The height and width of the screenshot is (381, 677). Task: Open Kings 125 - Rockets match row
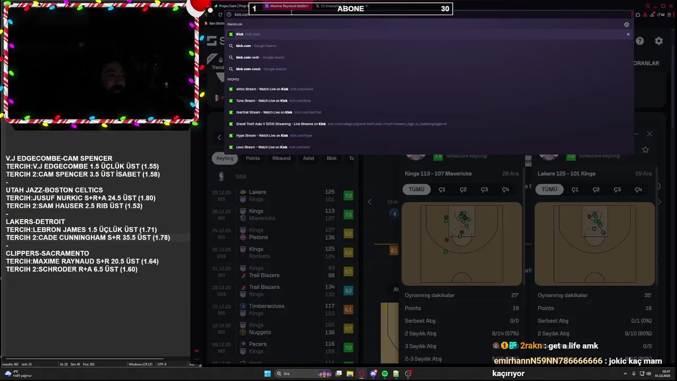[x=283, y=253]
